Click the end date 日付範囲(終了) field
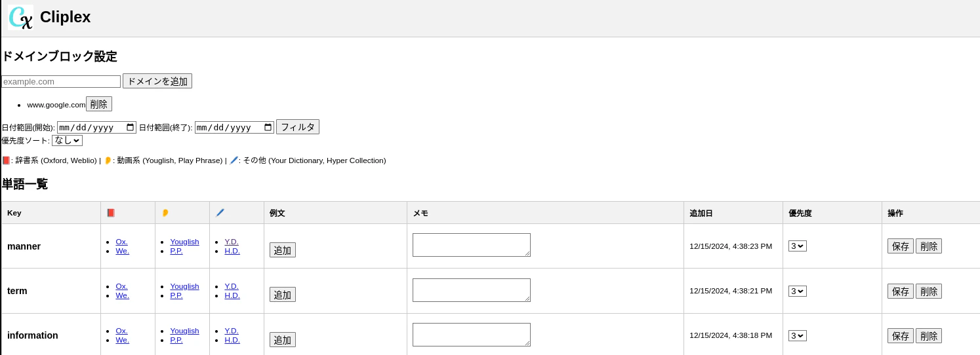 pos(234,127)
